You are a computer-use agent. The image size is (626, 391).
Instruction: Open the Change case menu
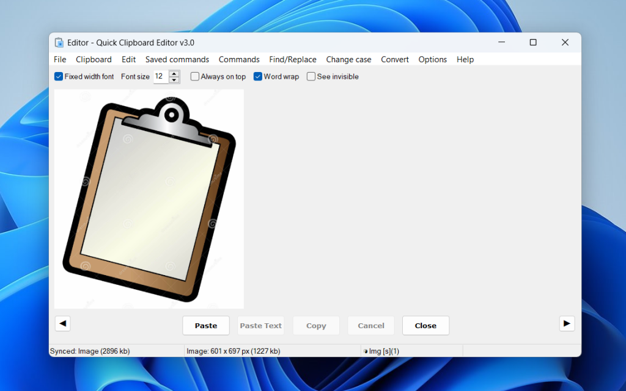click(x=348, y=59)
